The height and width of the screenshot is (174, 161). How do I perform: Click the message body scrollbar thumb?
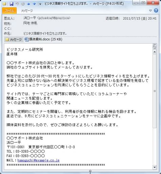(155, 91)
